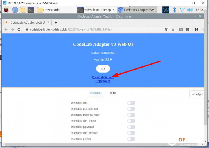The height and width of the screenshot is (148, 209).
Task: Enable extension_eim_trigger switch
Action: pyautogui.click(x=131, y=121)
